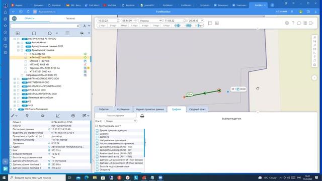Click the star favorites icon in browser sidebar
This screenshot has width=322, height=181.
coord(6,26)
